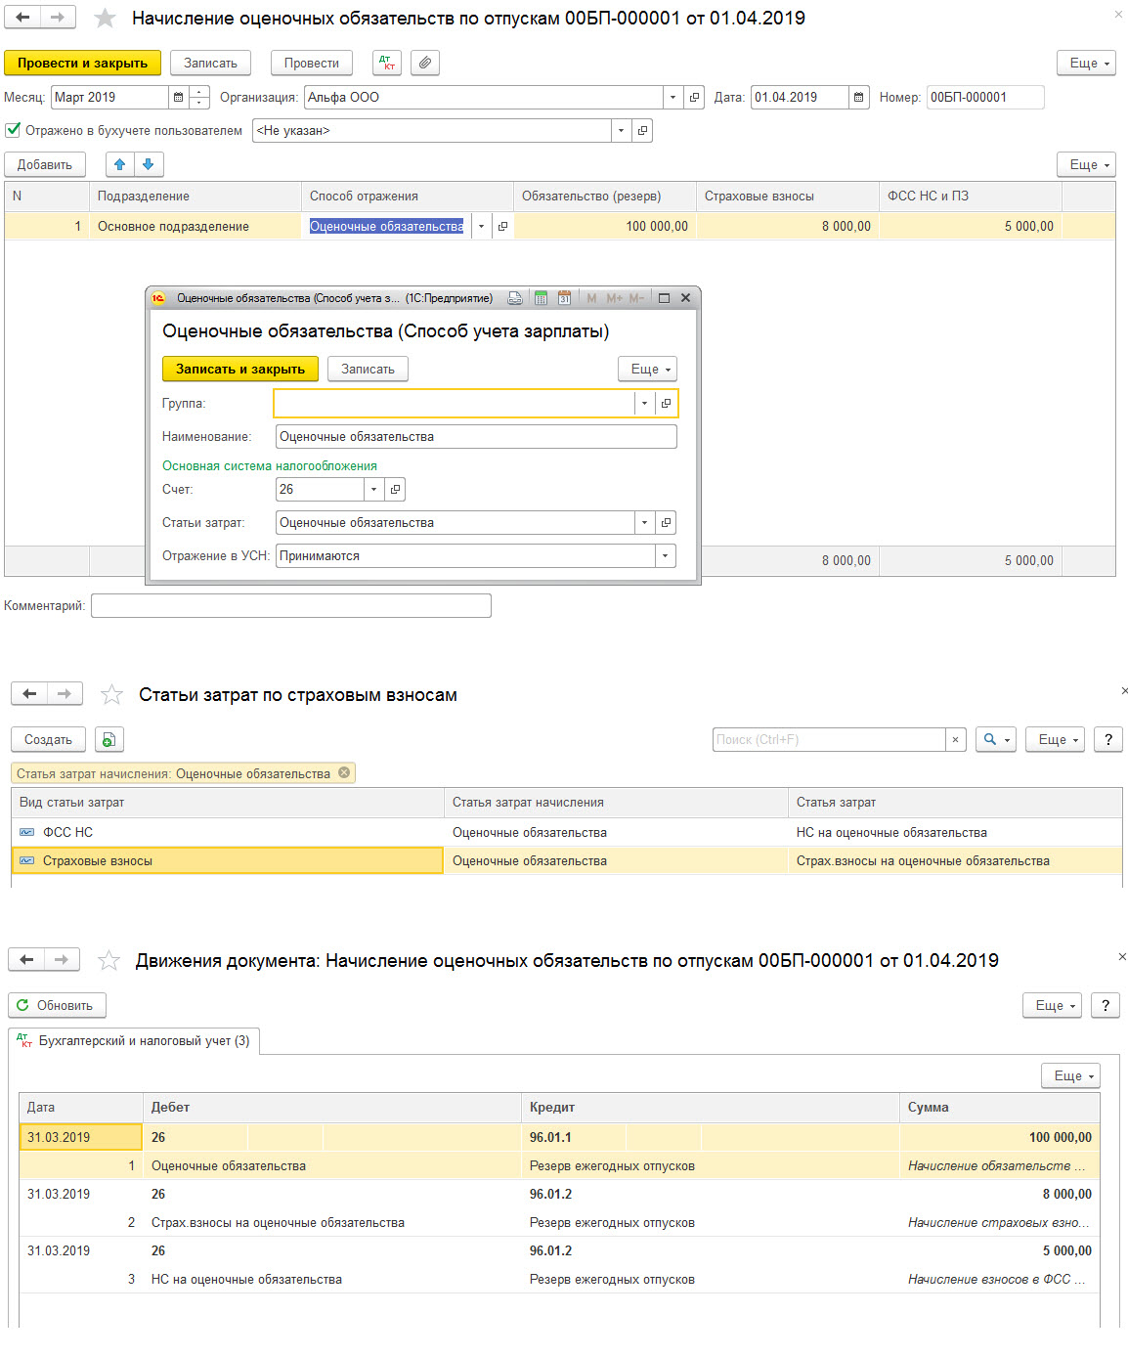Open date calendar icon near Дата field
The width and height of the screenshot is (1128, 1357).
858,97
